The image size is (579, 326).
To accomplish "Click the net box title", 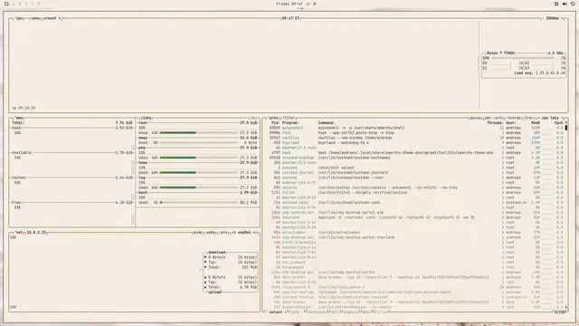I will 19,233.
